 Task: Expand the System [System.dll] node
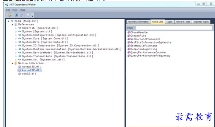tap(16, 32)
